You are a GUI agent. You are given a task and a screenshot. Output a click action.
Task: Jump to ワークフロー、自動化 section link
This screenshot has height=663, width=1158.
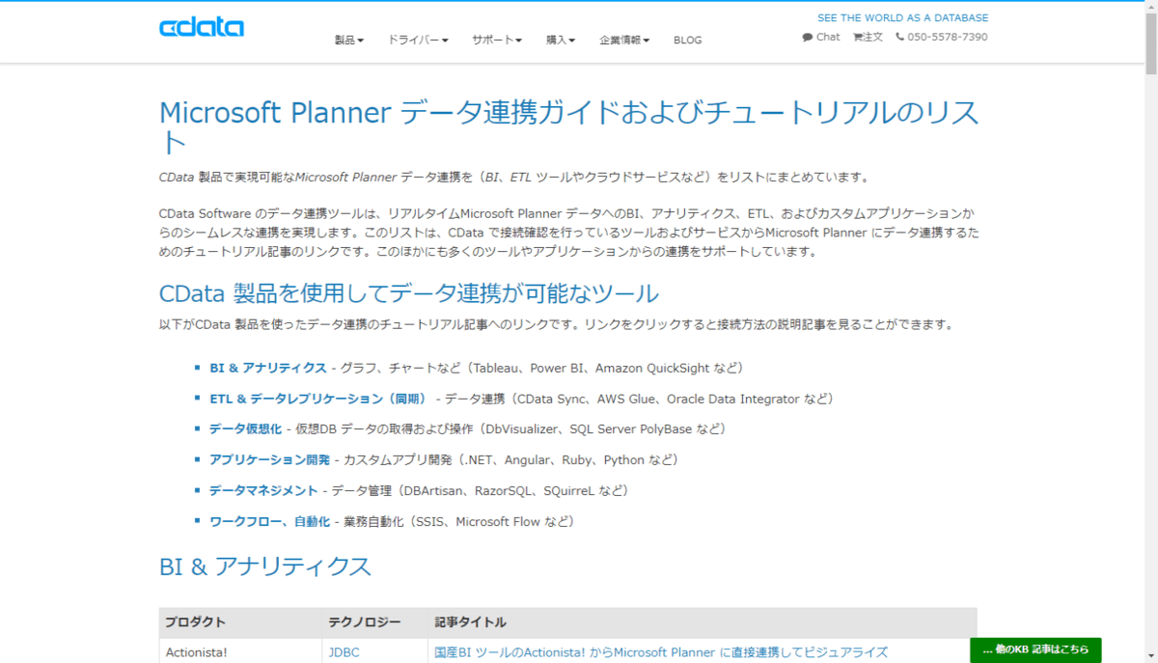(x=269, y=521)
